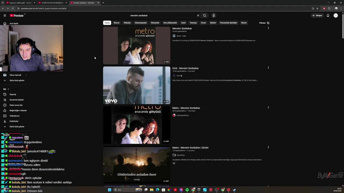Click the browser address bar URL
Viewport: 344px width, 193px height.
(x=44, y=8)
